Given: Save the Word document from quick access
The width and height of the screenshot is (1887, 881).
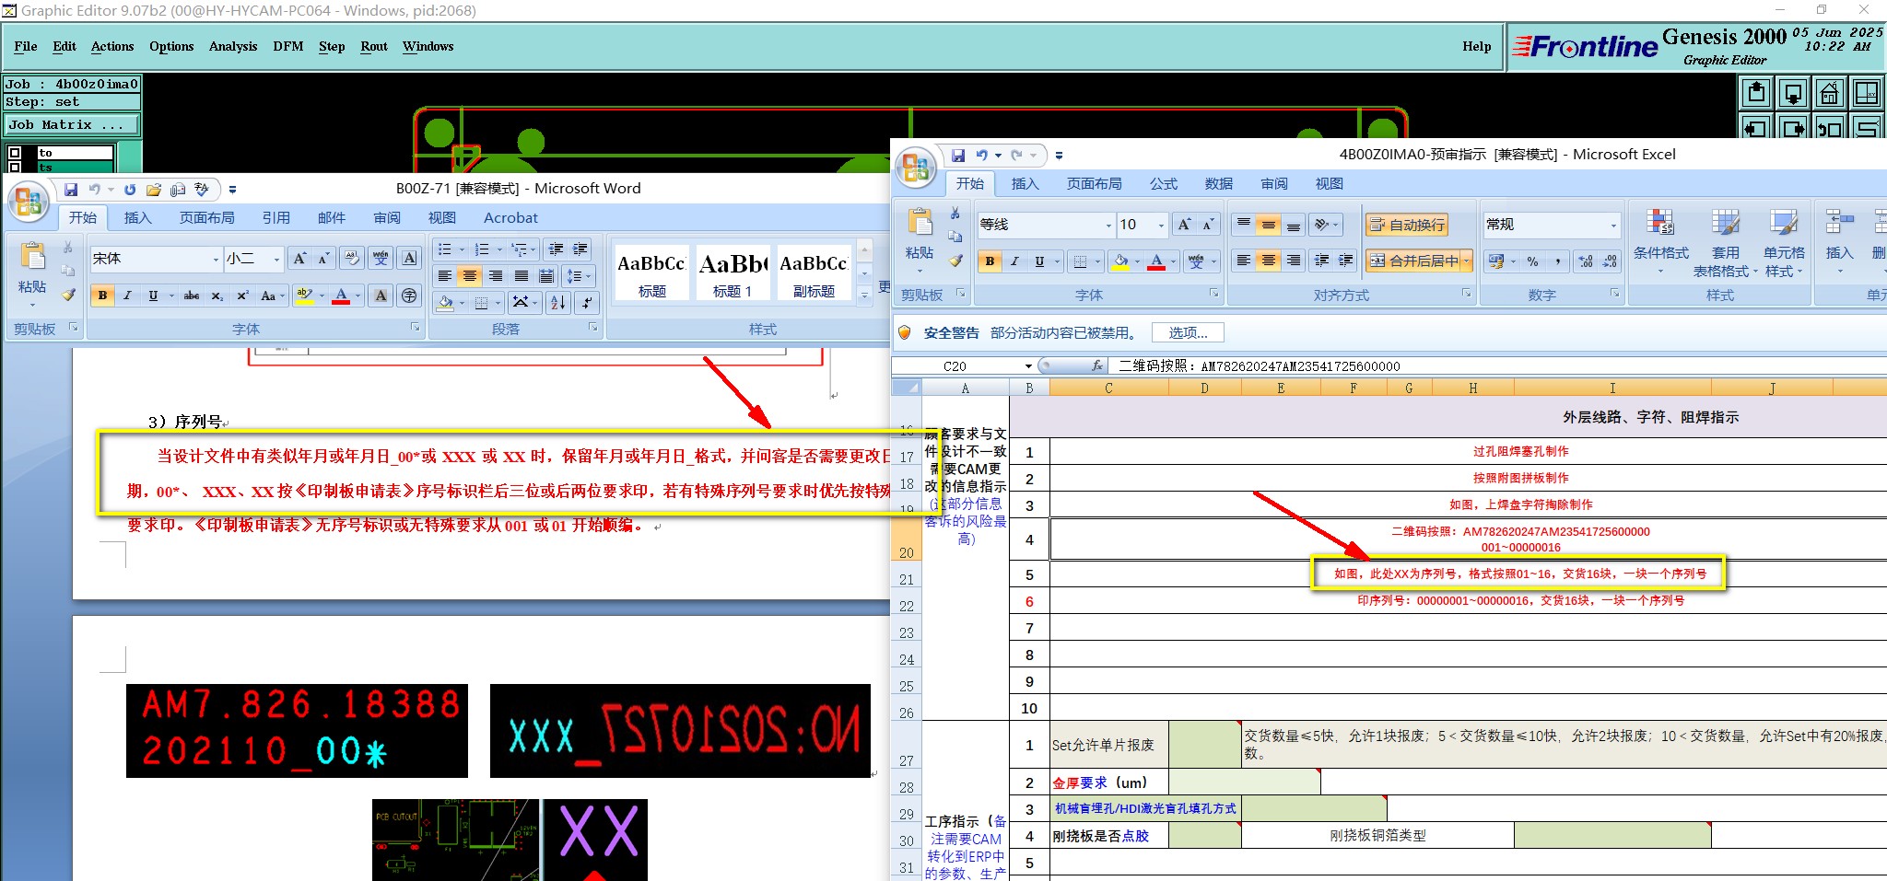Looking at the screenshot, I should tap(70, 190).
